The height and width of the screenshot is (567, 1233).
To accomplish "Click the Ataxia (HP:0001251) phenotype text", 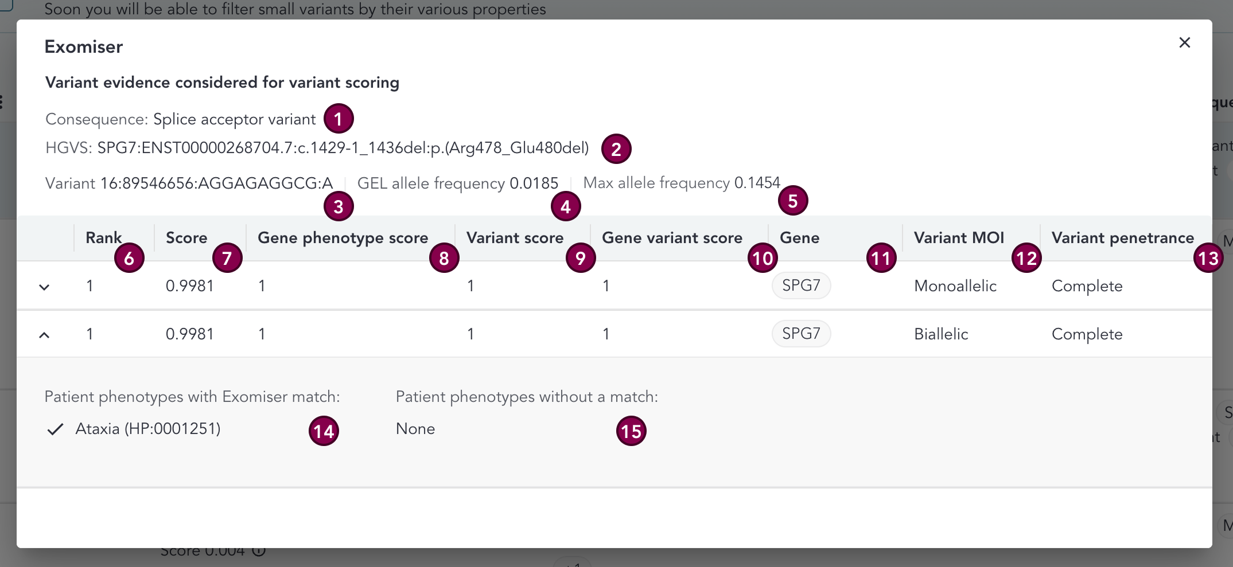I will pyautogui.click(x=148, y=428).
